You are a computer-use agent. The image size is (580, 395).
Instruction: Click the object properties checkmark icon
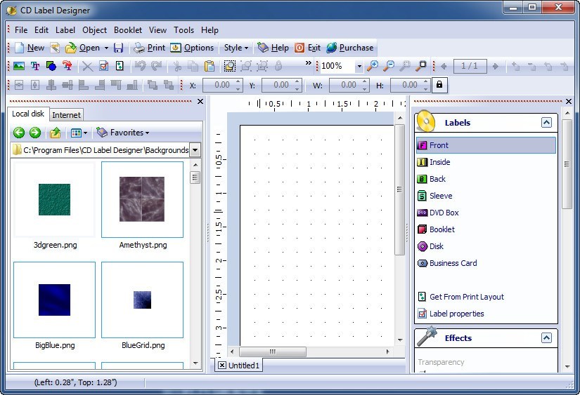[104, 66]
